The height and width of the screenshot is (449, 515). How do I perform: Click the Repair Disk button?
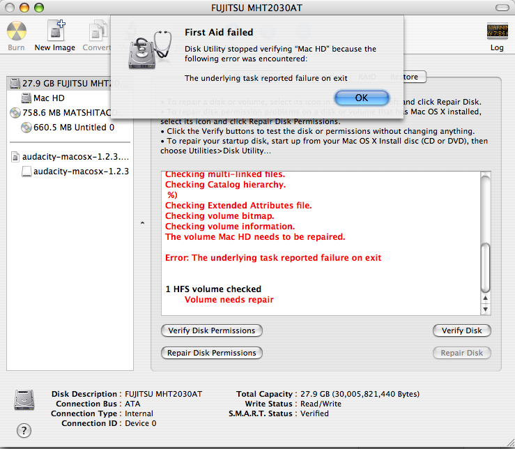point(462,353)
